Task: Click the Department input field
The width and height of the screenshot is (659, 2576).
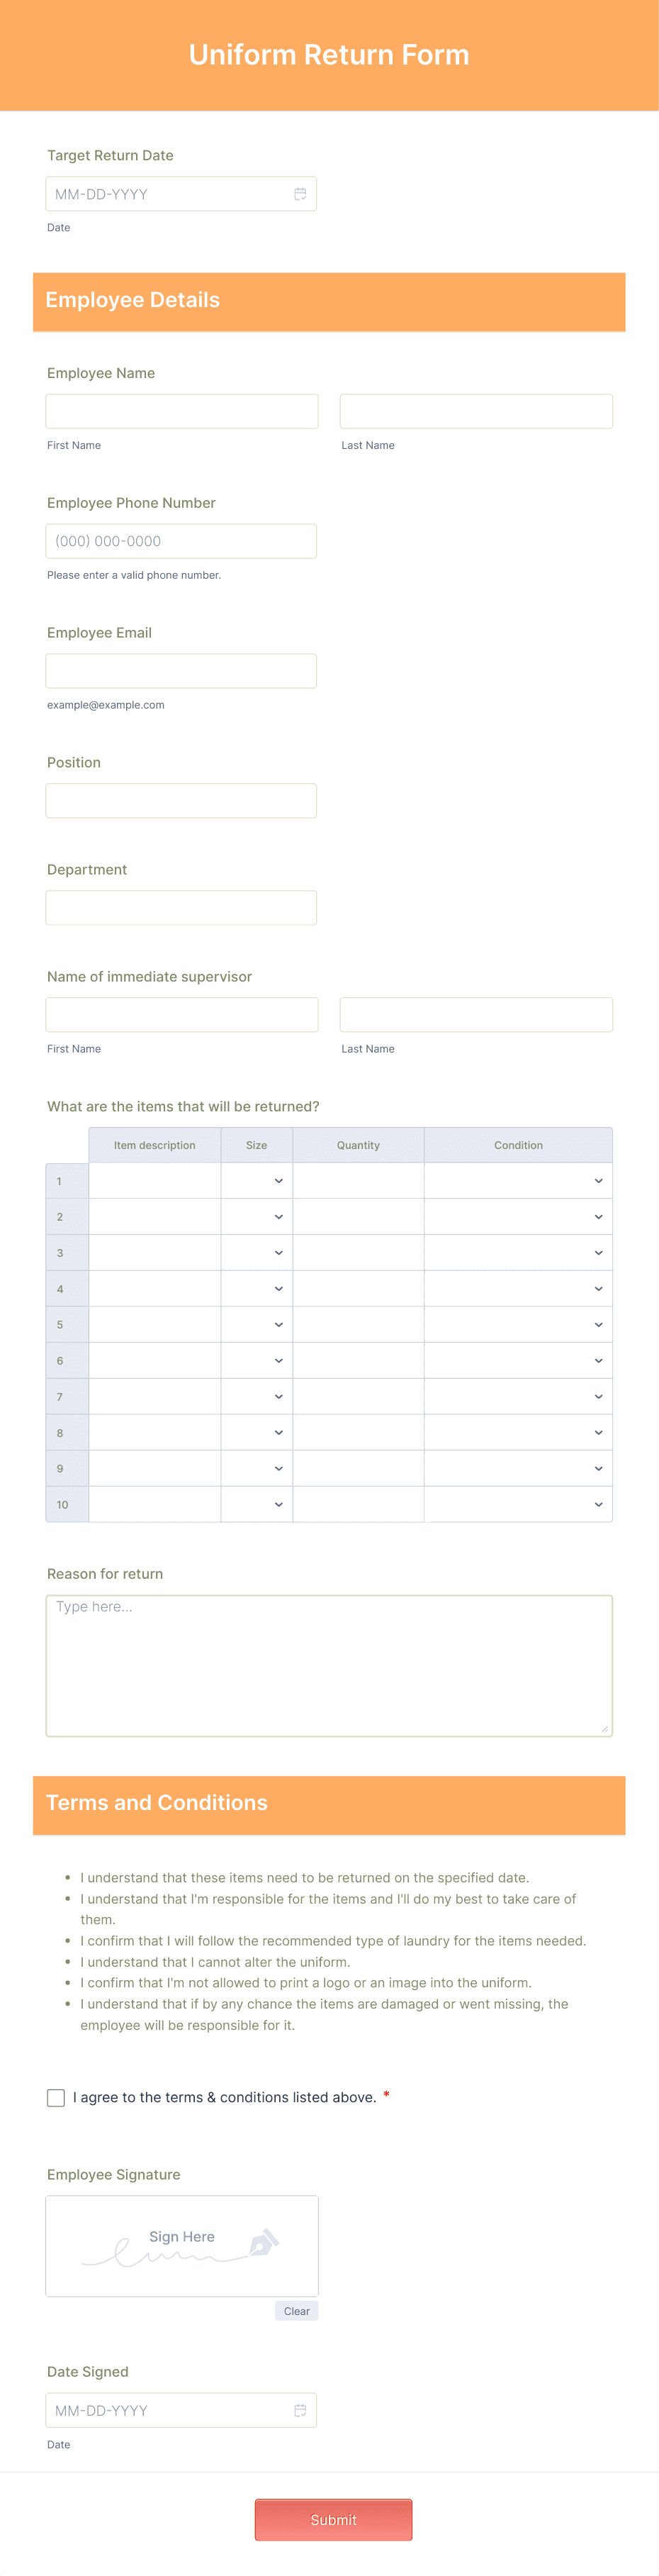Action: point(181,907)
